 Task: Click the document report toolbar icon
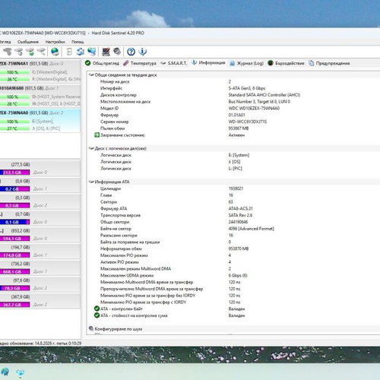coord(69,52)
